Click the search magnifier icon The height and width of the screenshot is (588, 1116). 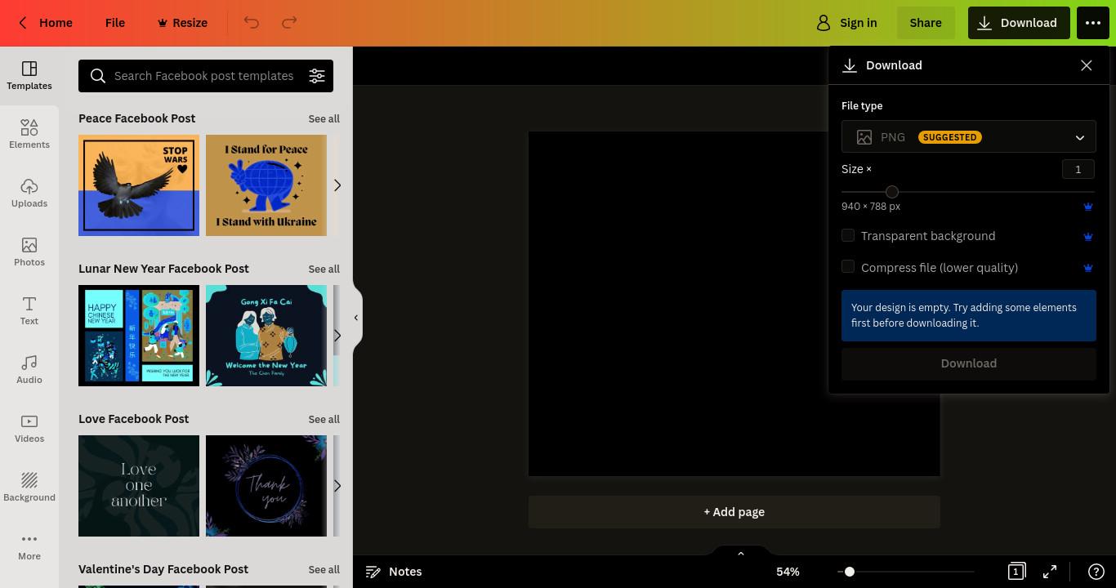[x=98, y=76]
